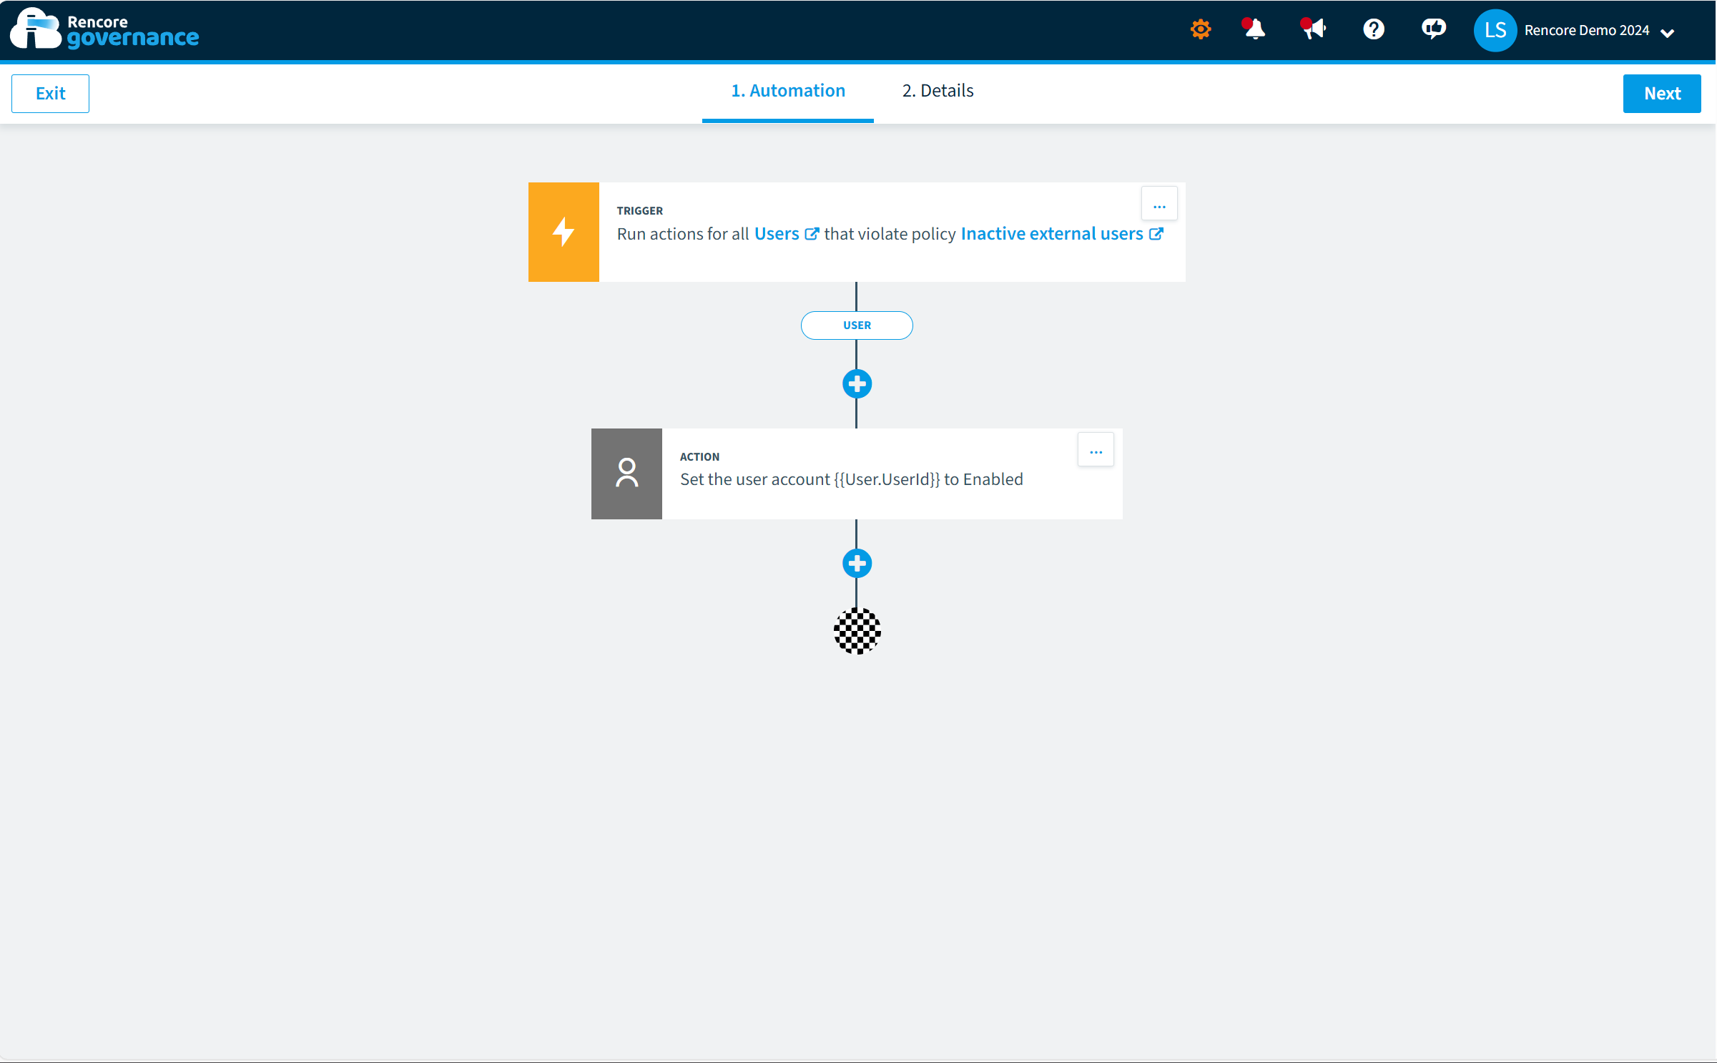Click the action ellipsis menu button
Screen dimensions: 1717x1063
click(1095, 451)
